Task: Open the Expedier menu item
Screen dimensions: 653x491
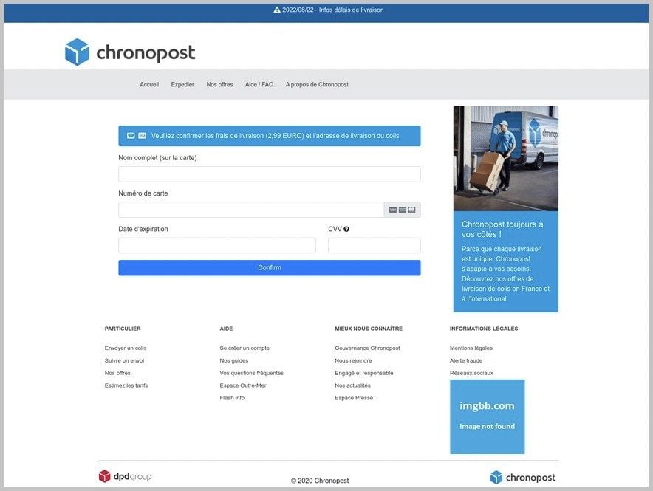Action: 182,84
